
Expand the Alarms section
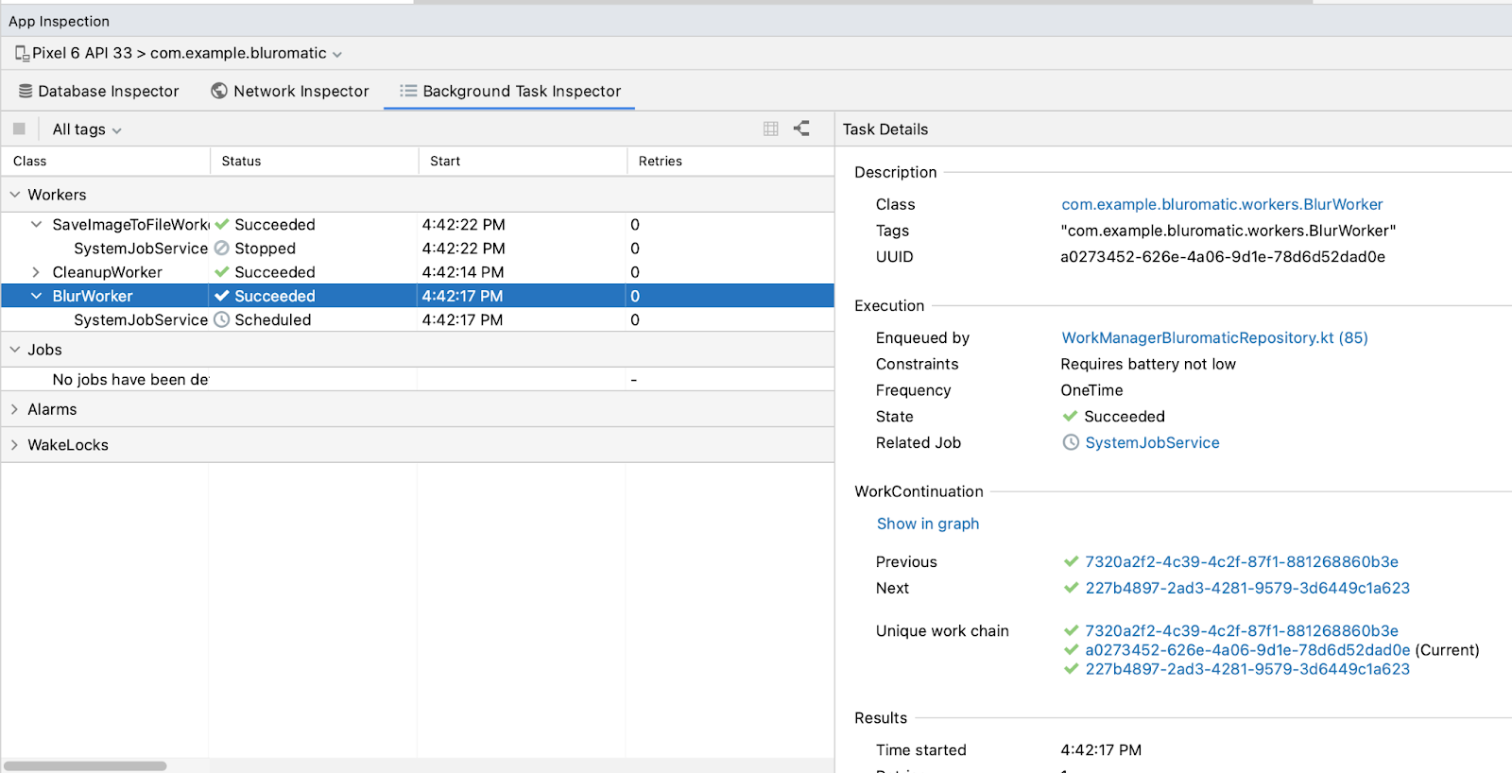click(14, 409)
